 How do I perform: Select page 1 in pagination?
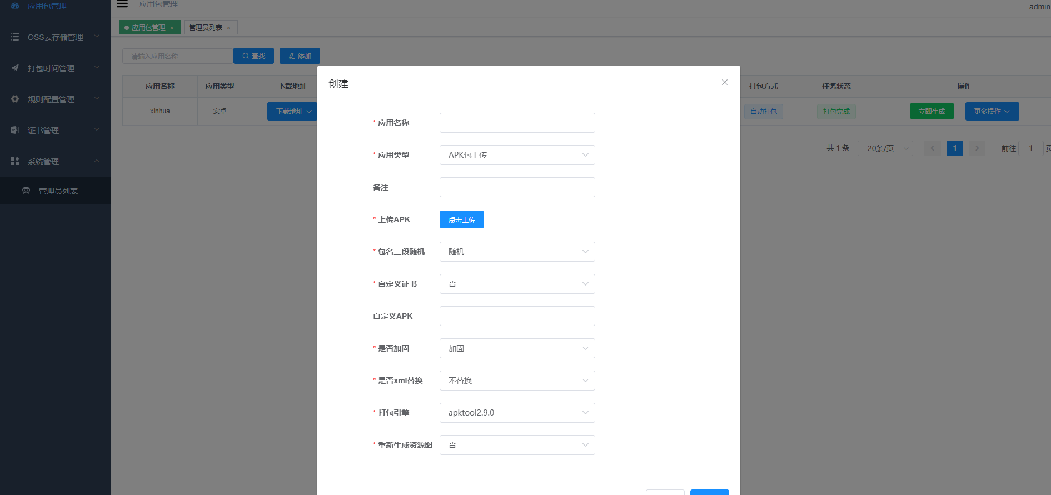click(x=955, y=148)
